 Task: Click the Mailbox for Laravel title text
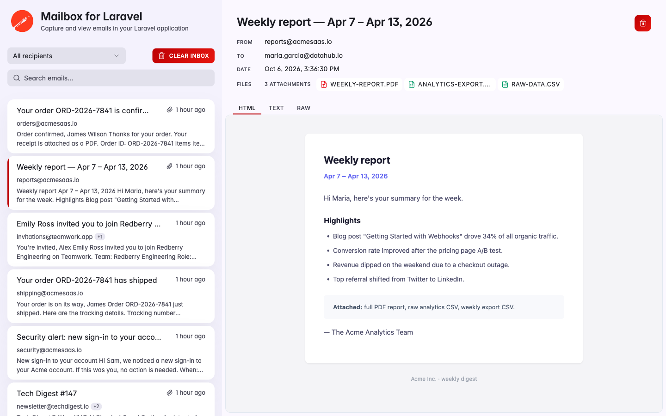point(92,17)
